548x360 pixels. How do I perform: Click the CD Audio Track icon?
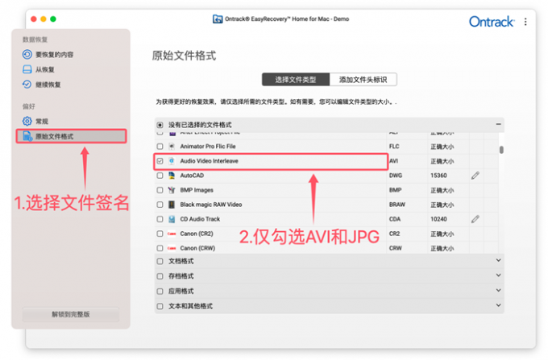(172, 219)
